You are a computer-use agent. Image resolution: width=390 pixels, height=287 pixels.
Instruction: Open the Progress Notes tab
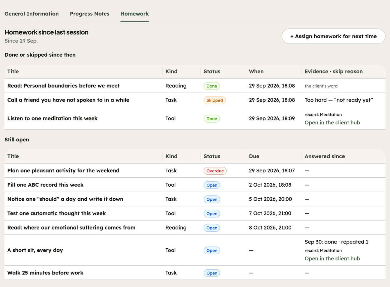pos(89,14)
